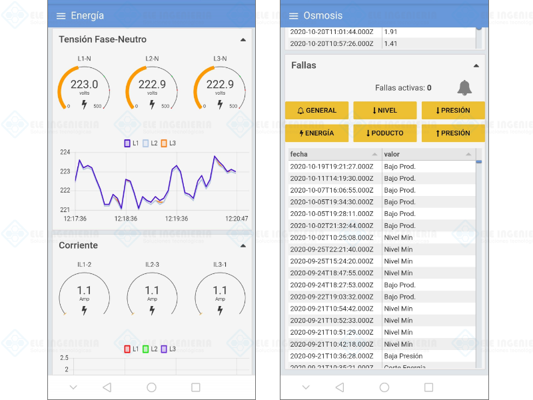
Task: Tap the lightning icon under L1-N gauge
Action: 85,105
